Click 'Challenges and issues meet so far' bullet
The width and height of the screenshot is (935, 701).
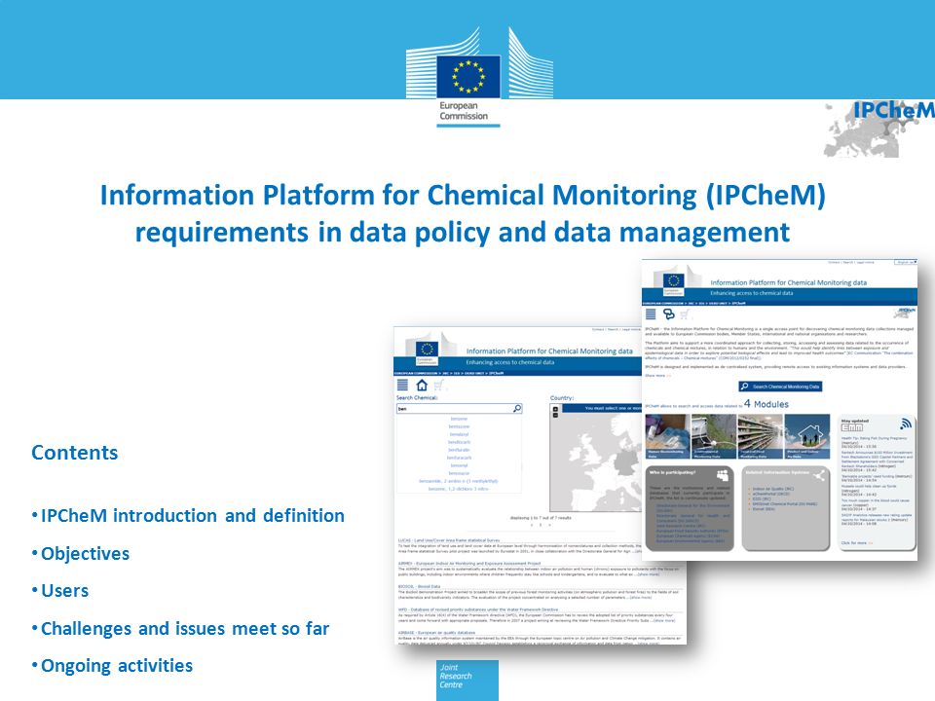pyautogui.click(x=185, y=628)
